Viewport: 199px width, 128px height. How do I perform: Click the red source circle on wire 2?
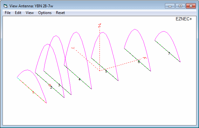(x=50, y=85)
